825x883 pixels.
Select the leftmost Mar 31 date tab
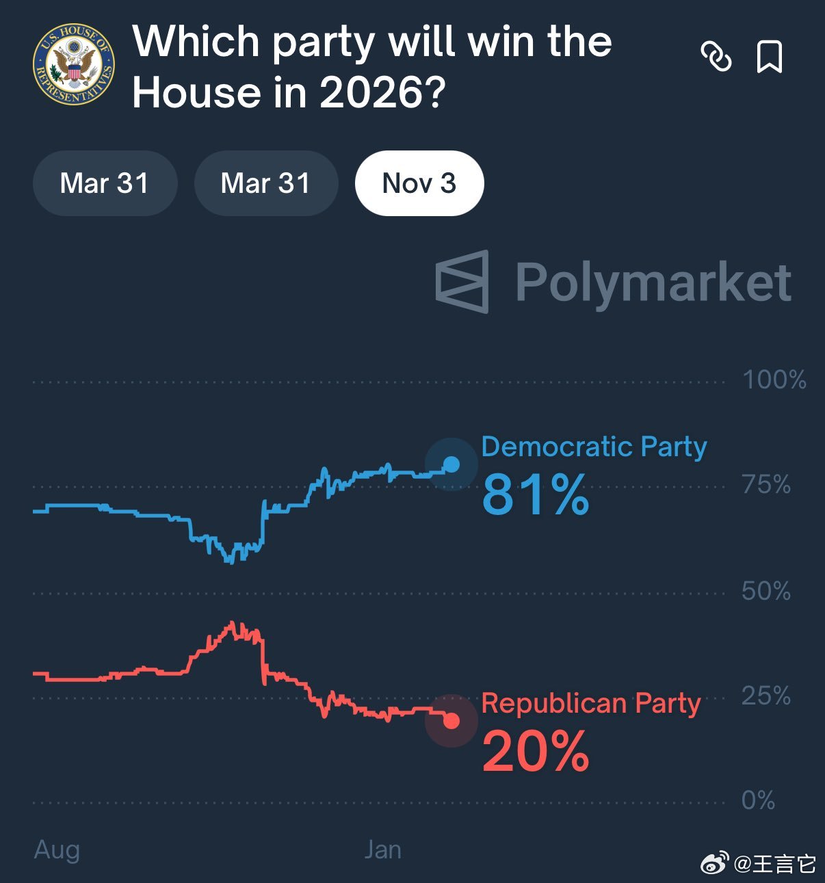click(105, 183)
